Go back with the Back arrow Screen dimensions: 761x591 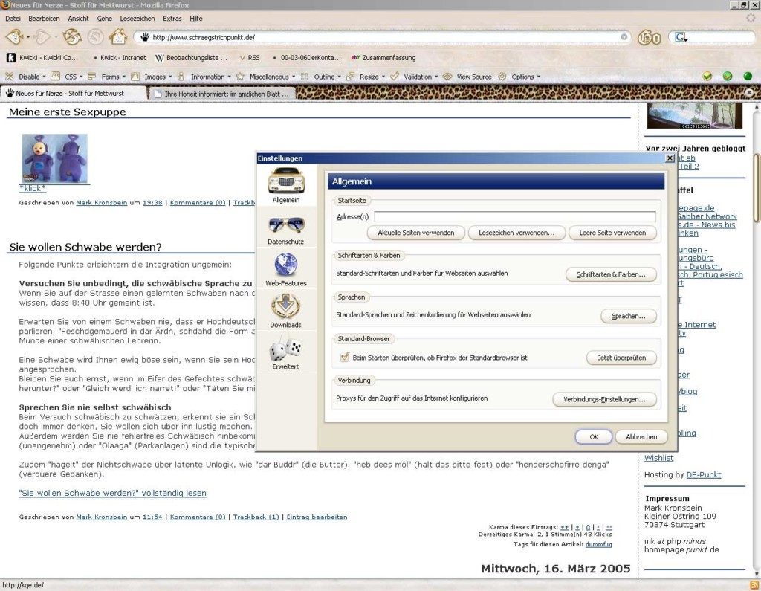[x=15, y=36]
